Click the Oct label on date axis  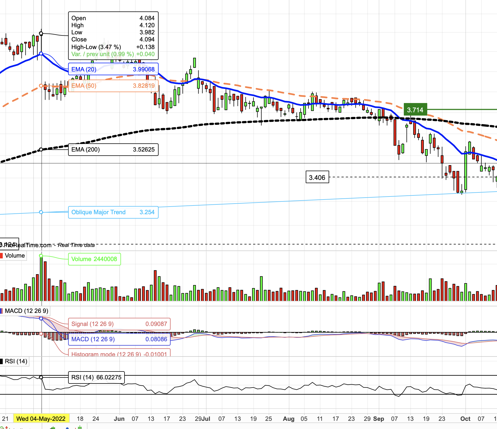click(466, 419)
